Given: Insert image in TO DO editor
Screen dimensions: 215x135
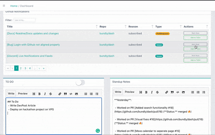Looking at the screenshot, I should click(77, 94).
